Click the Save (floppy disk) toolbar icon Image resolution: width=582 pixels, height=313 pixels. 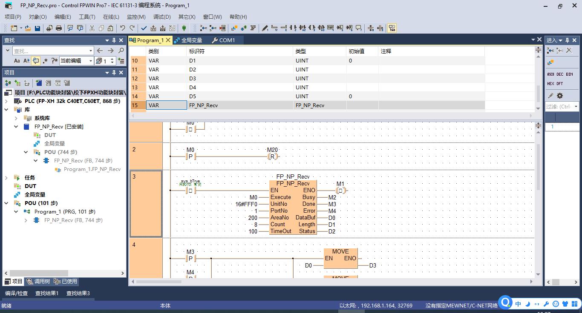tap(37, 28)
